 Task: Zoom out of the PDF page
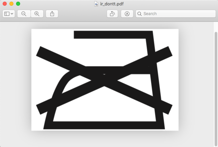(24, 14)
